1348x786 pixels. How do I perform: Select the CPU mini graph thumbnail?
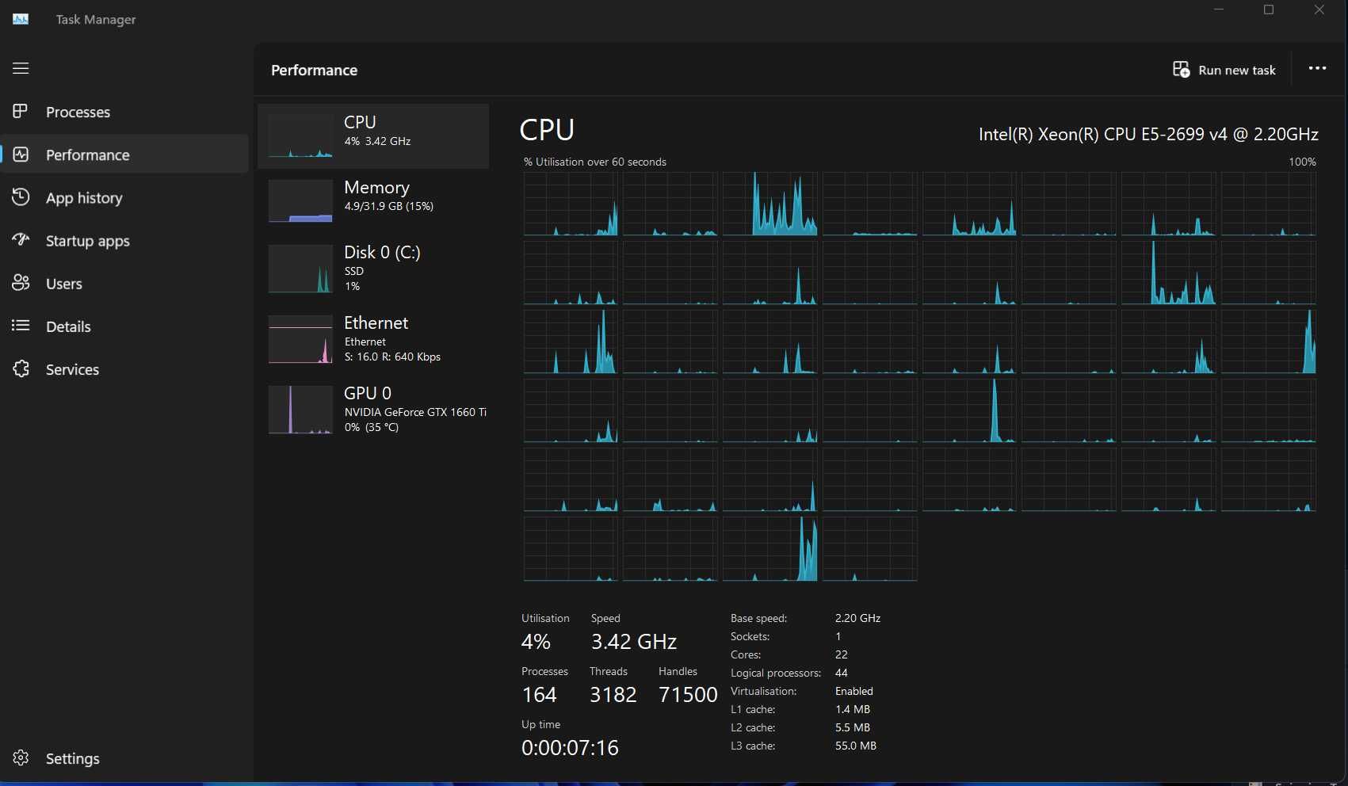(300, 135)
